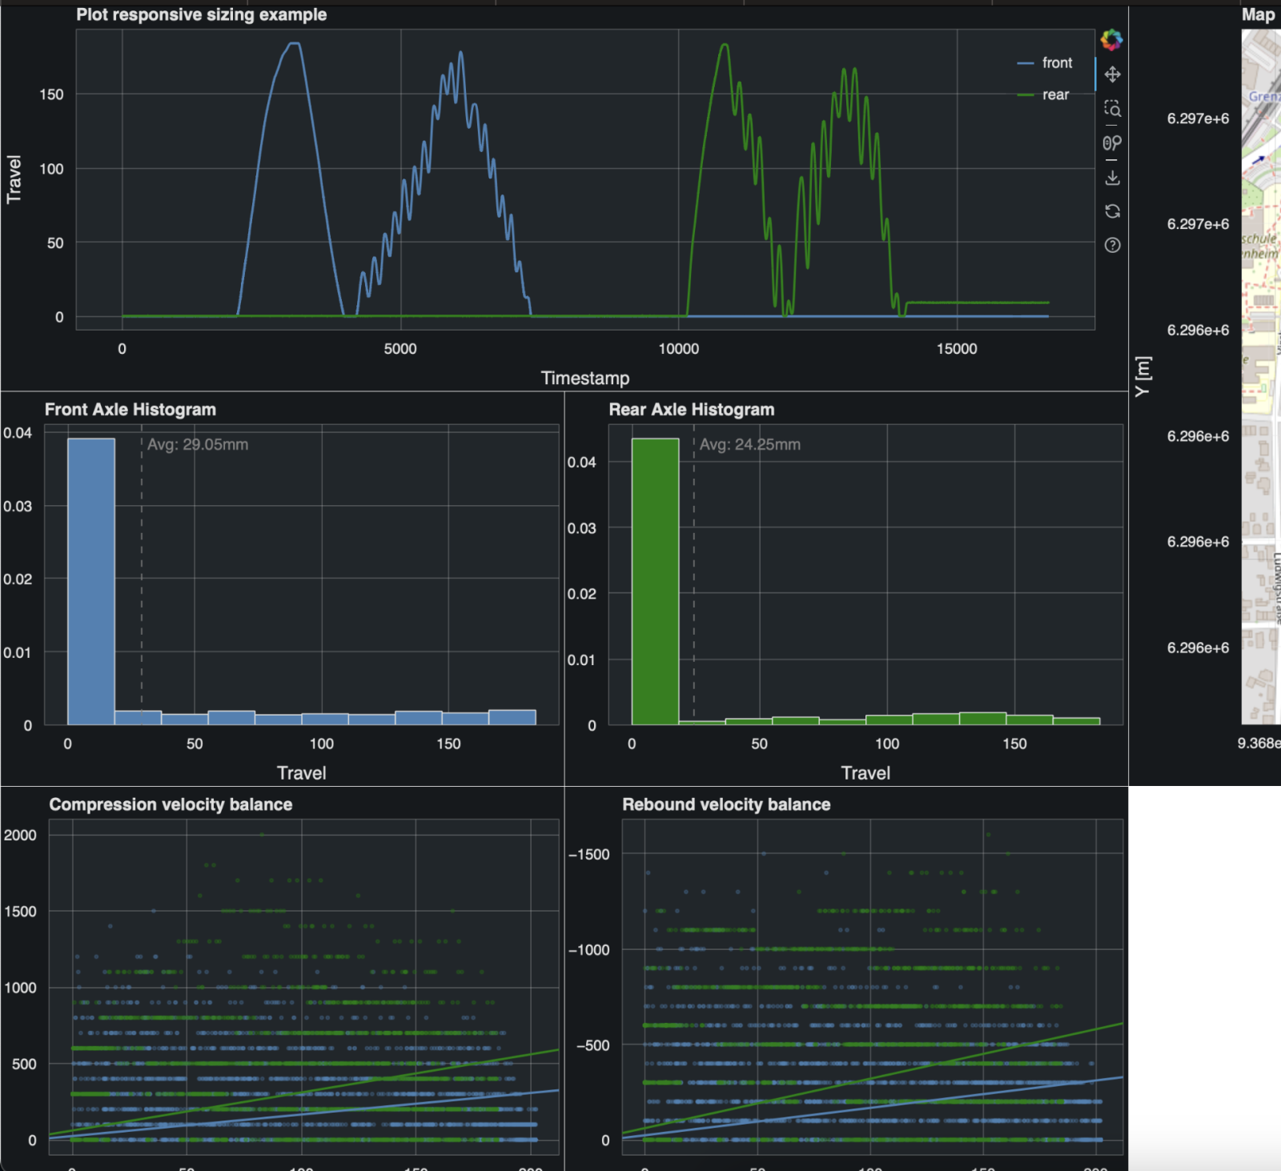
Task: Click the 1500 tick on Compression velocity axis
Action: [20, 911]
